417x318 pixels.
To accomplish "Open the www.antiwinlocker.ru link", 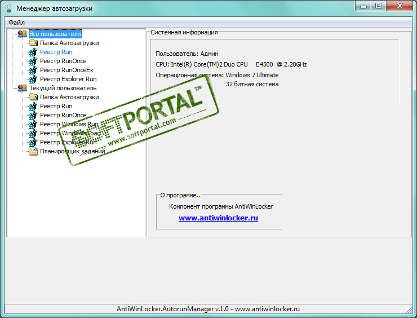I will [x=218, y=218].
